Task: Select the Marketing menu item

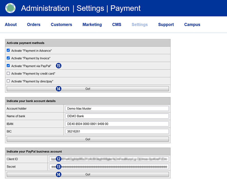Action: (x=92, y=25)
